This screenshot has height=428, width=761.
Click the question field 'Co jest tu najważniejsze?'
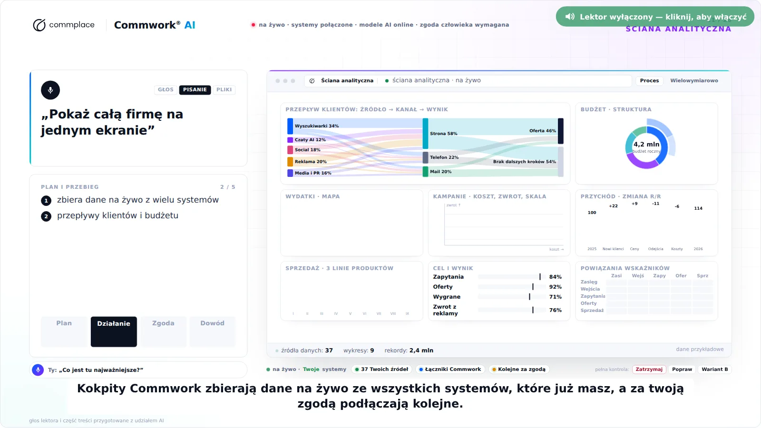pyautogui.click(x=138, y=370)
